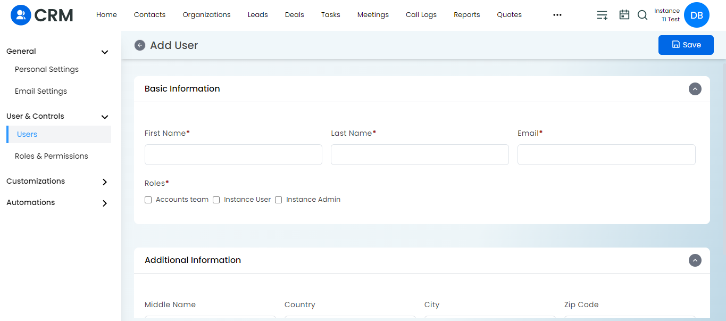Open the calendar icon in header
726x321 pixels.
coord(624,15)
